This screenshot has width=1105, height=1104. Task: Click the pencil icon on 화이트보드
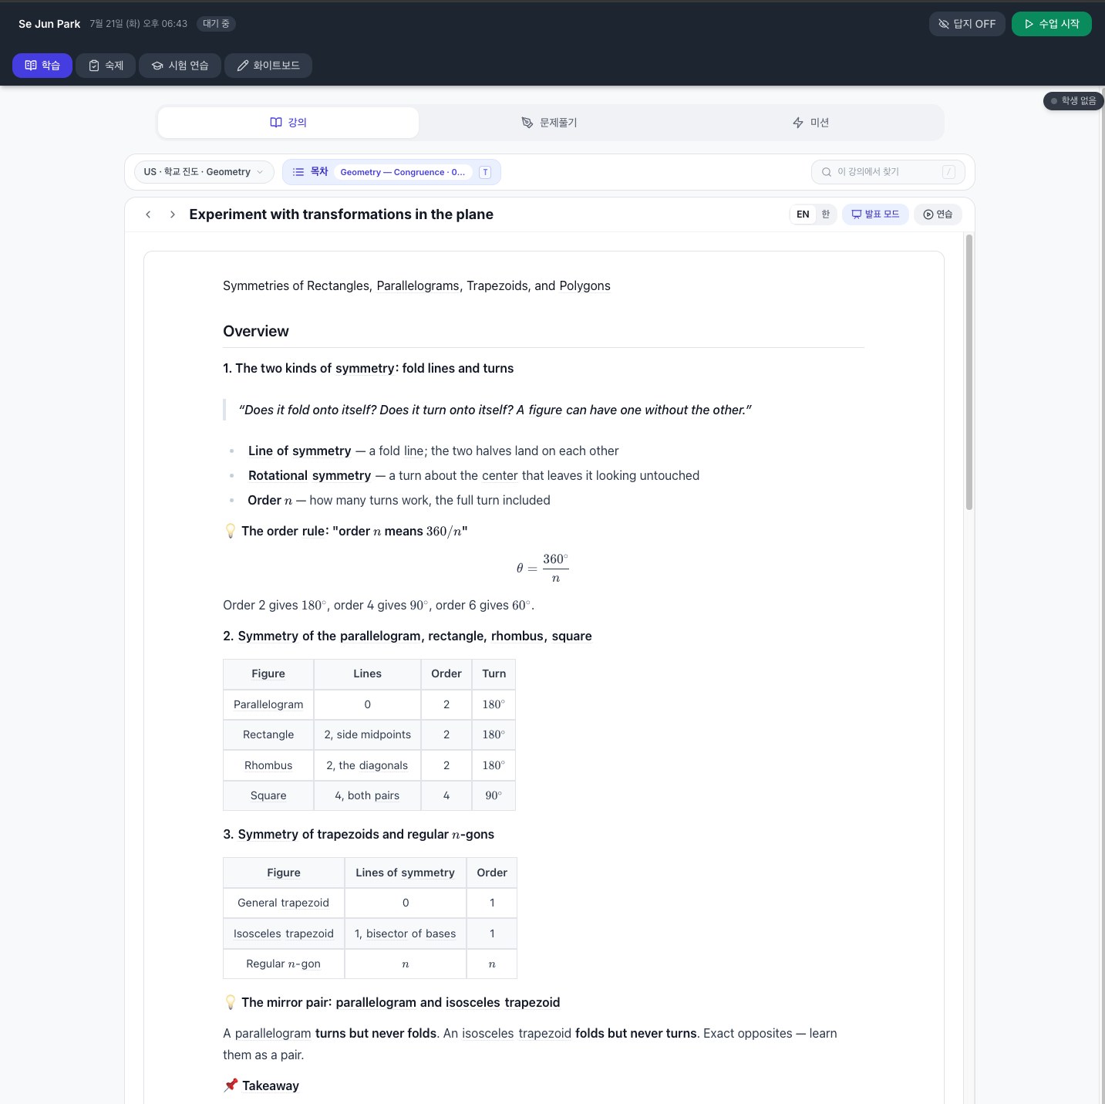coord(243,66)
